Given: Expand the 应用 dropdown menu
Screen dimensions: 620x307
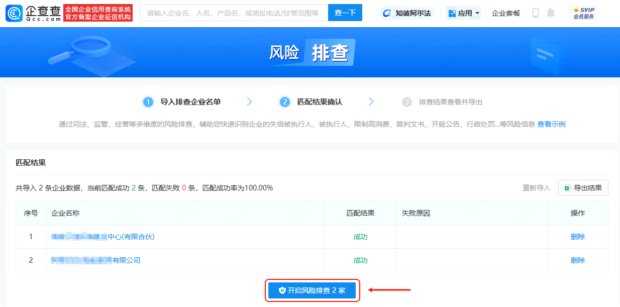Looking at the screenshot, I should tap(463, 13).
